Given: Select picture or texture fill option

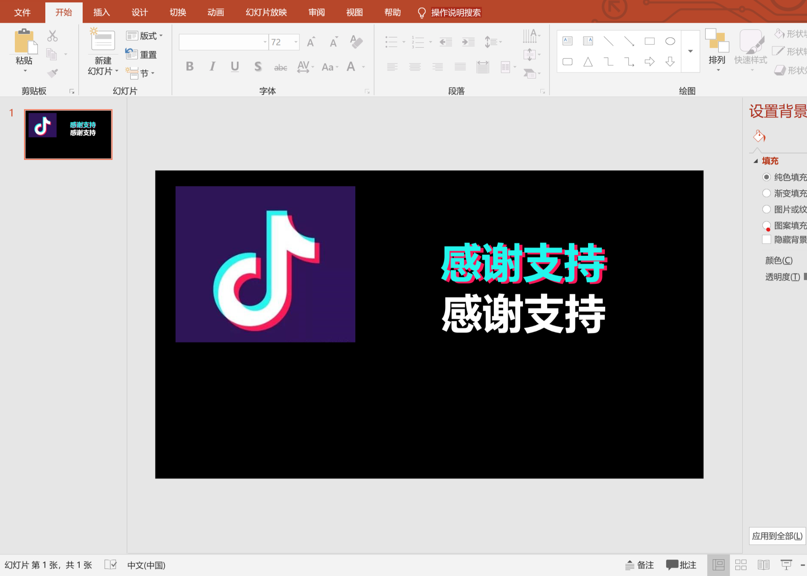Looking at the screenshot, I should [767, 209].
